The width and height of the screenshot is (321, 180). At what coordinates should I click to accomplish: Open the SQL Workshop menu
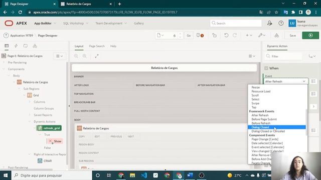click(76, 23)
